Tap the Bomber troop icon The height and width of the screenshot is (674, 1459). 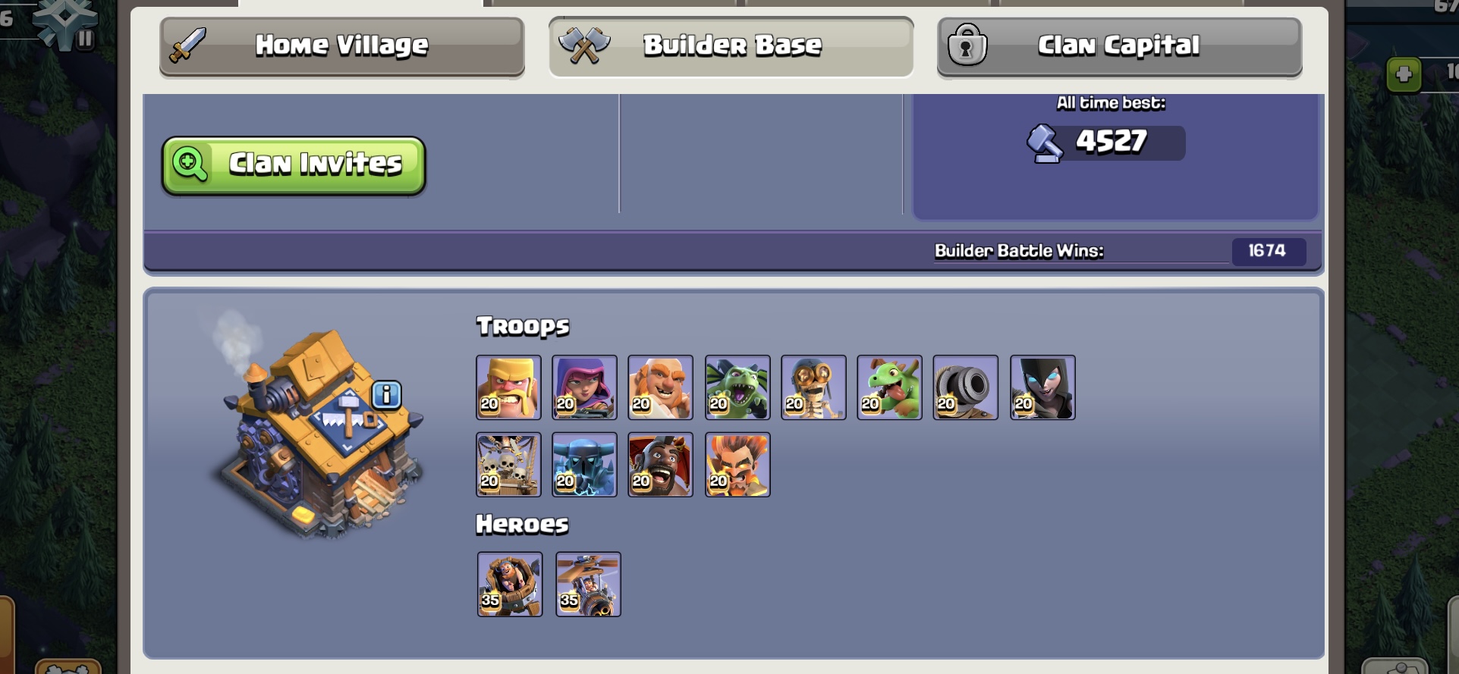813,387
